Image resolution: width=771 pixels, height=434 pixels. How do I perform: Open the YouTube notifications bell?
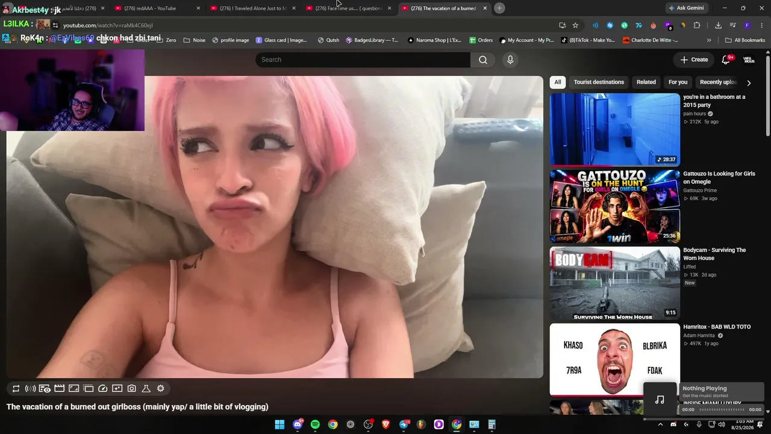pyautogui.click(x=726, y=60)
